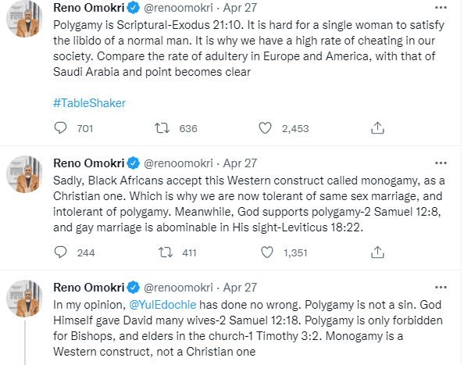Viewport: 464px width, 365px height.
Task: Retweet the tweet with 411 retweets
Action: point(165,252)
